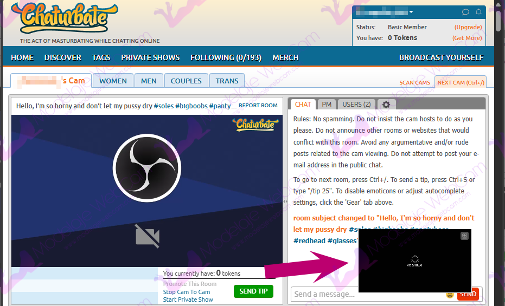Open DISCOVER in the navigation bar

[x=63, y=57]
